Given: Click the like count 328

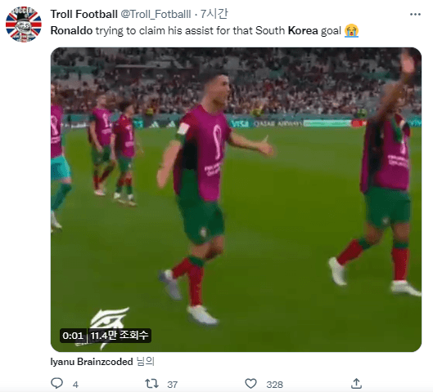Looking at the screenshot, I should [275, 385].
